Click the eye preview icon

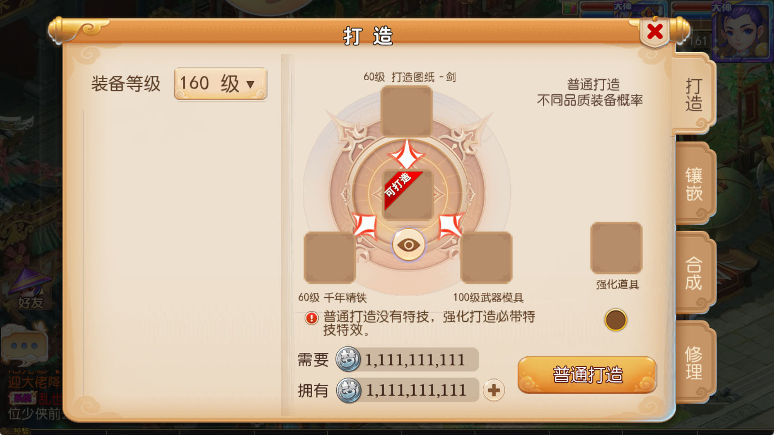coord(408,245)
